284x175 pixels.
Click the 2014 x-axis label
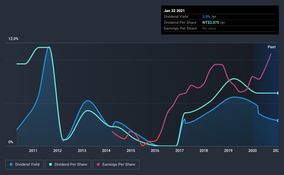tap(106, 151)
